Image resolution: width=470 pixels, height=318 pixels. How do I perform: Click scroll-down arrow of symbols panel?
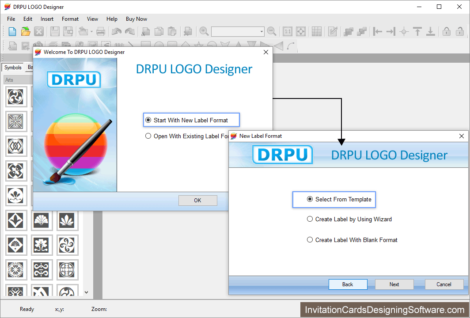86,292
